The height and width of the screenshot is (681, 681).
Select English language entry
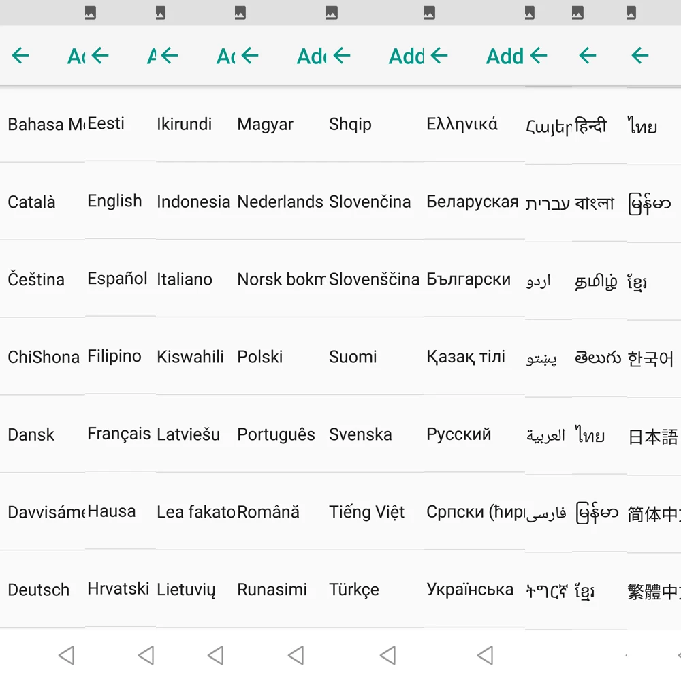[114, 202]
